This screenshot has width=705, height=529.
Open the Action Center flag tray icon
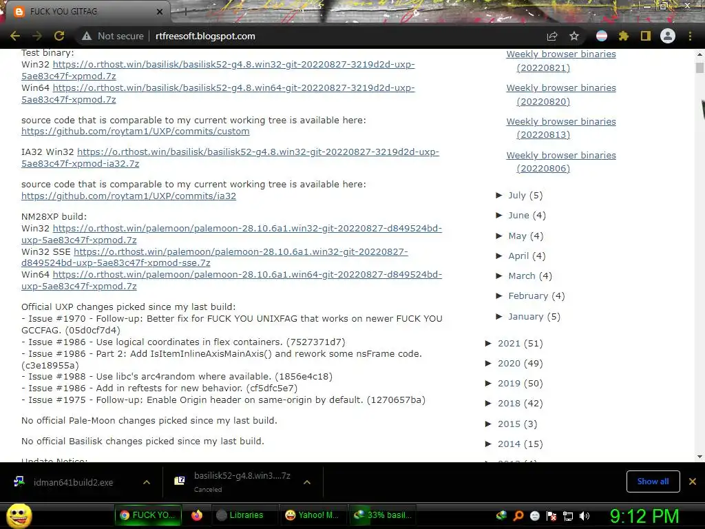pyautogui.click(x=551, y=516)
